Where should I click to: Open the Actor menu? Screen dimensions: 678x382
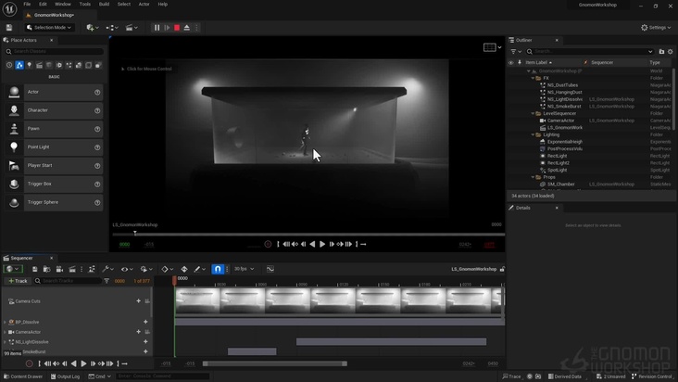pyautogui.click(x=144, y=5)
